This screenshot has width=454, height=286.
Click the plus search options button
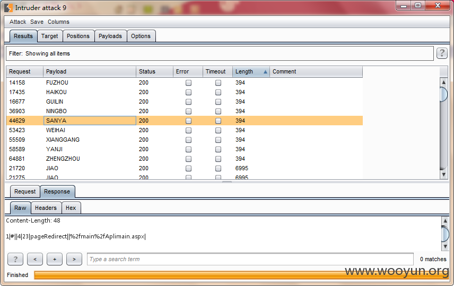pos(55,259)
